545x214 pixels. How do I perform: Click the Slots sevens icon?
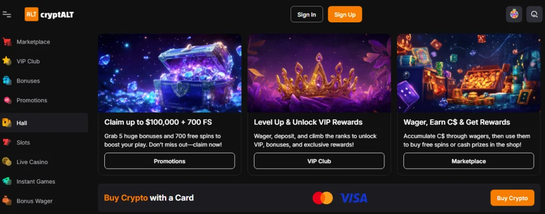coord(7,143)
